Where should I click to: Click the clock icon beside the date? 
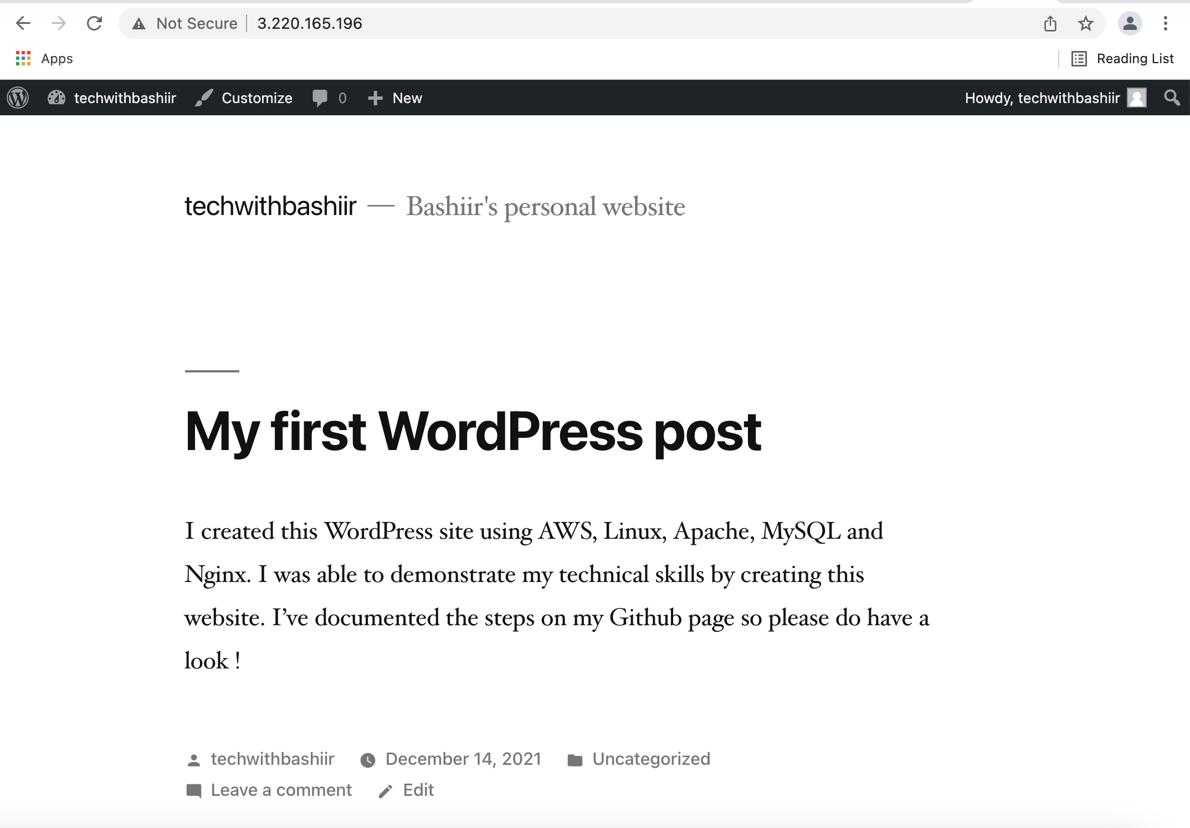pos(368,760)
